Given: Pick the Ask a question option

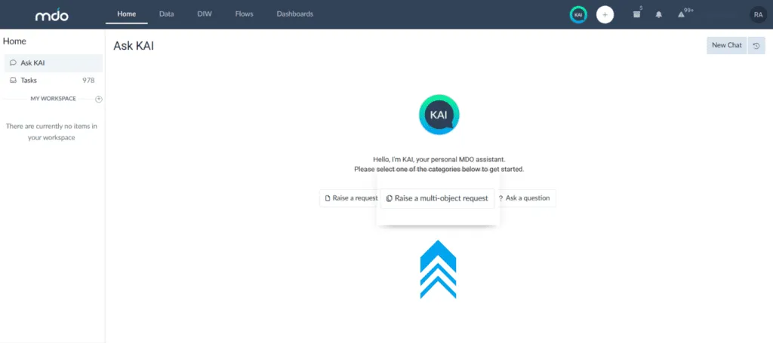Looking at the screenshot, I should point(526,198).
